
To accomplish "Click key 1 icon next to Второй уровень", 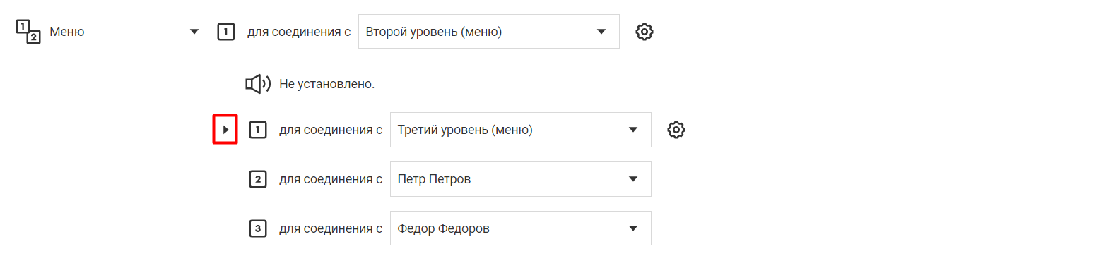I will [226, 32].
